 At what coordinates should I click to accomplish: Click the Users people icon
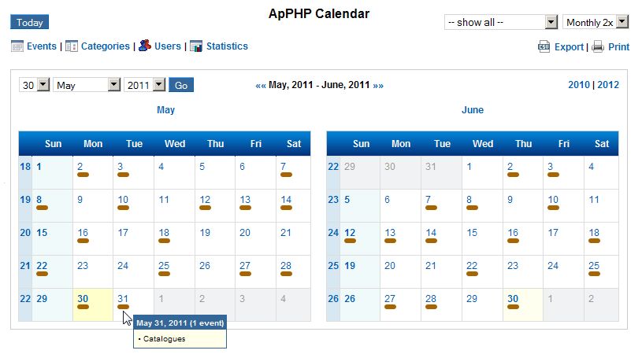pyautogui.click(x=144, y=46)
